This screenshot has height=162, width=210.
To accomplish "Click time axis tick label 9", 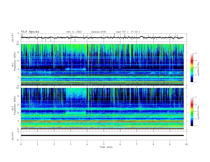I will (x=170, y=144).
